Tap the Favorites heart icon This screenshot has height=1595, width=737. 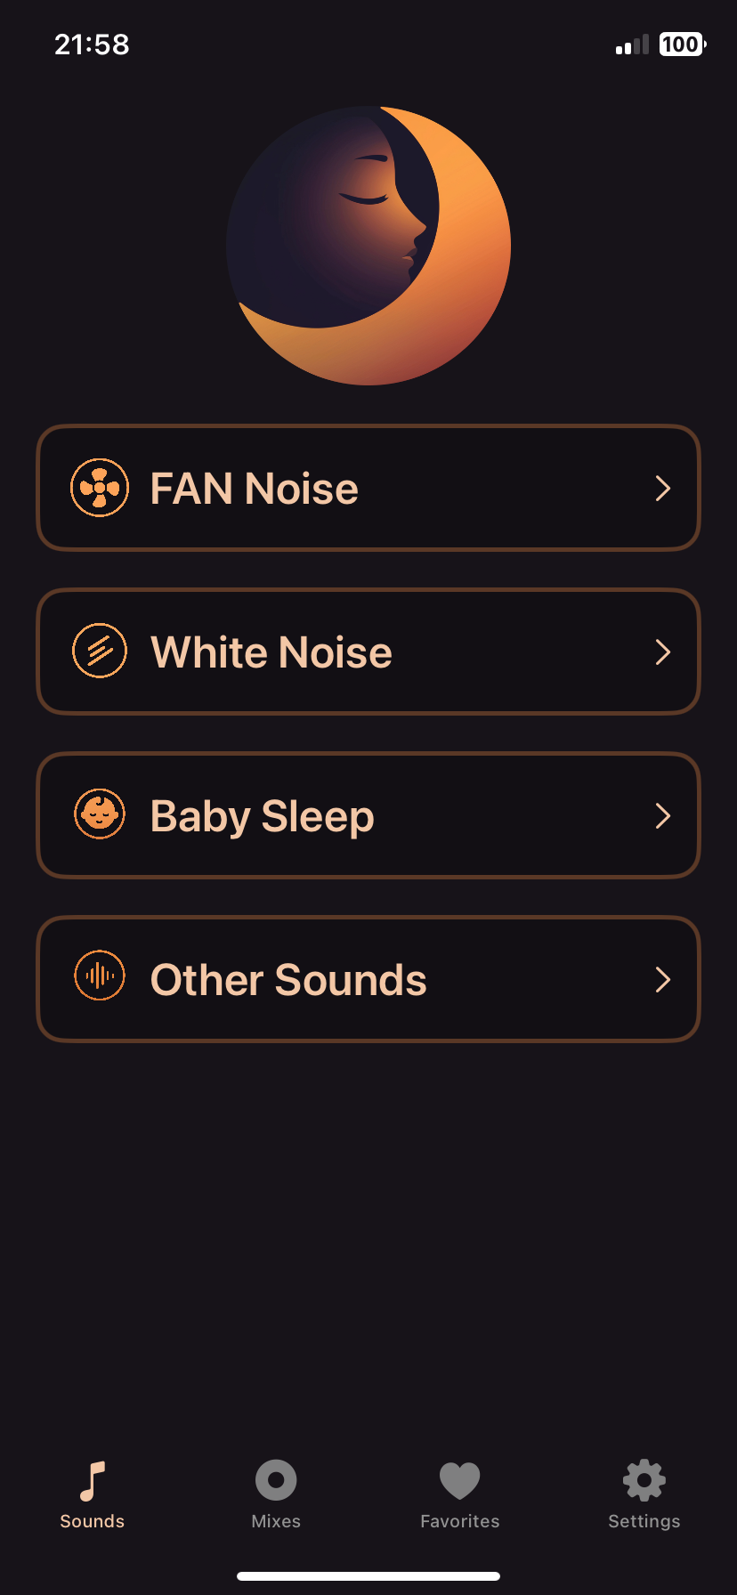pyautogui.click(x=460, y=1481)
